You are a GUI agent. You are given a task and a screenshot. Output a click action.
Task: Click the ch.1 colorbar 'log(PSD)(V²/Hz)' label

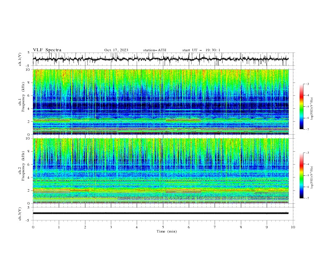(312, 109)
